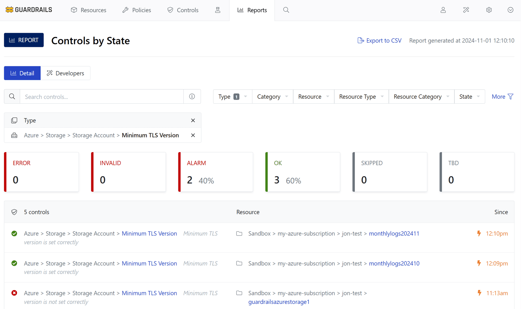Viewport: 521px width, 309px height.
Task: Click the magic wand developers icon in the top bar
Action: (466, 10)
